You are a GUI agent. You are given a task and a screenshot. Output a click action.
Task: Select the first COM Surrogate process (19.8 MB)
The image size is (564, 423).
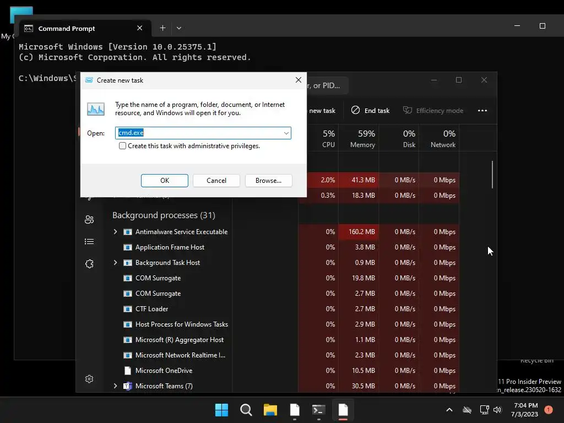pyautogui.click(x=158, y=278)
